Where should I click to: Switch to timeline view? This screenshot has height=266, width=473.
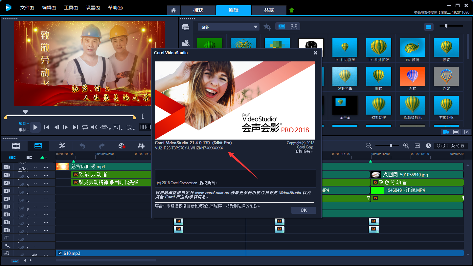[x=38, y=146]
